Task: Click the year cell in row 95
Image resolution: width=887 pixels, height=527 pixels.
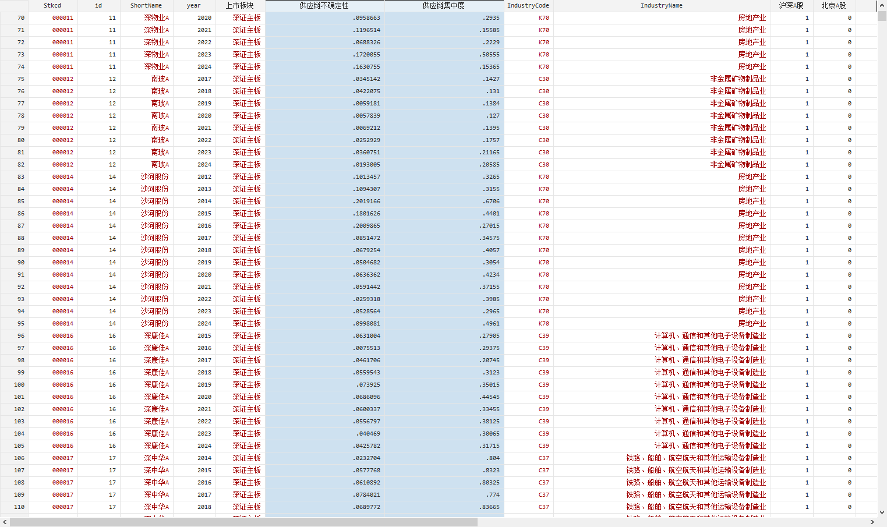Action: pyautogui.click(x=195, y=323)
